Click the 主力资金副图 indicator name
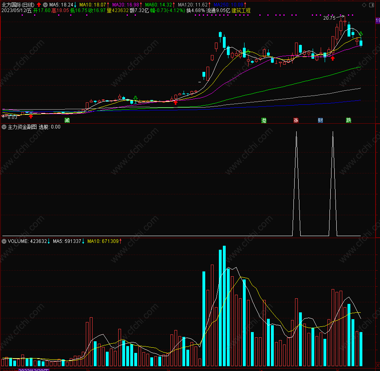 tap(22, 127)
